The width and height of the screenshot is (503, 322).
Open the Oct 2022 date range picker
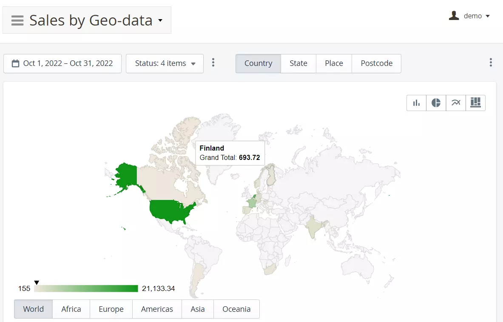point(63,63)
